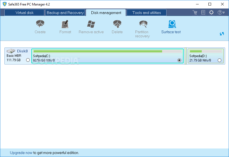
Task: Click the Create partition icon
Action: [40, 24]
